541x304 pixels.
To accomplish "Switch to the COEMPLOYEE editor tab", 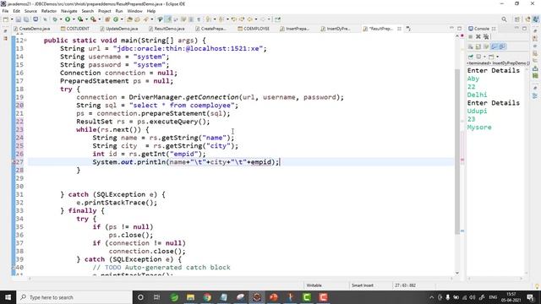I will coord(254,29).
